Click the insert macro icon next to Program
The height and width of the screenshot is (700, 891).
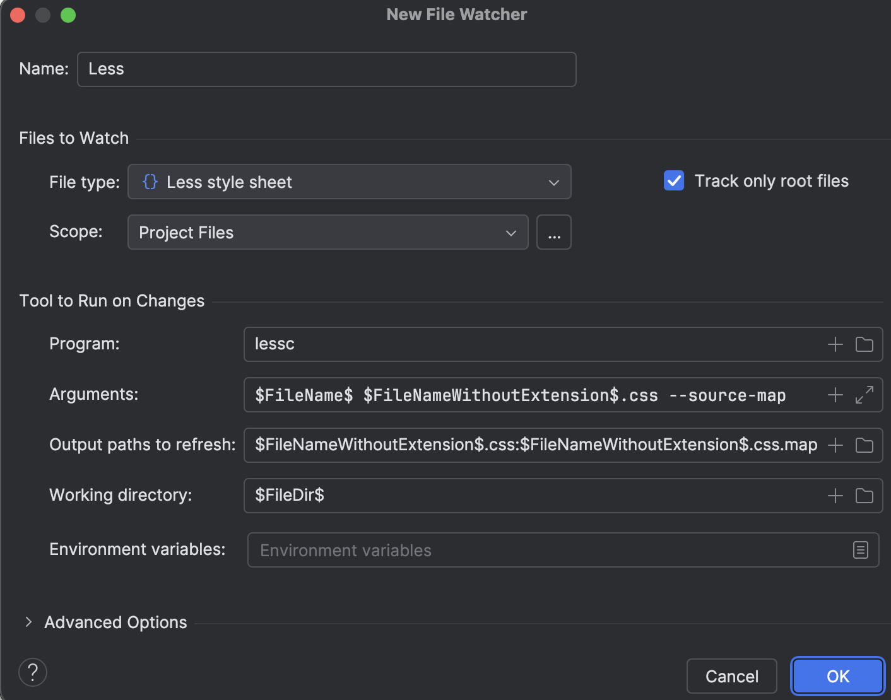pos(834,344)
